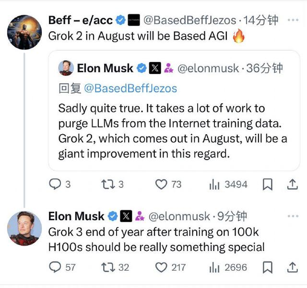Bookmark Elon's Grok 3 tweet
307x288 pixels.
[x=268, y=267]
